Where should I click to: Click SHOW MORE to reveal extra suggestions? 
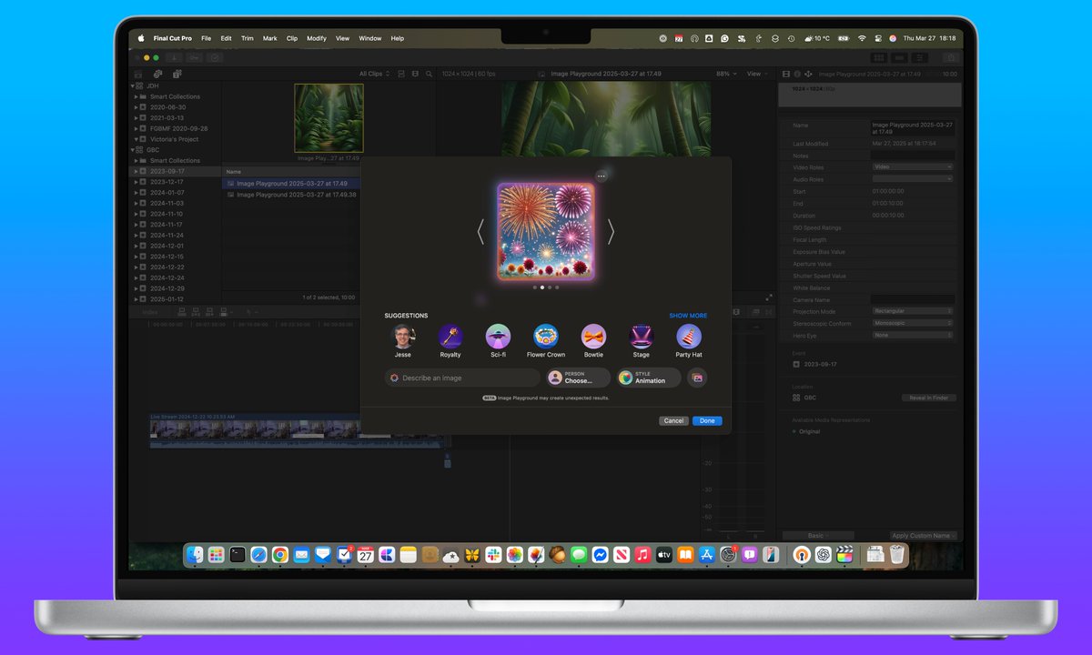click(688, 316)
